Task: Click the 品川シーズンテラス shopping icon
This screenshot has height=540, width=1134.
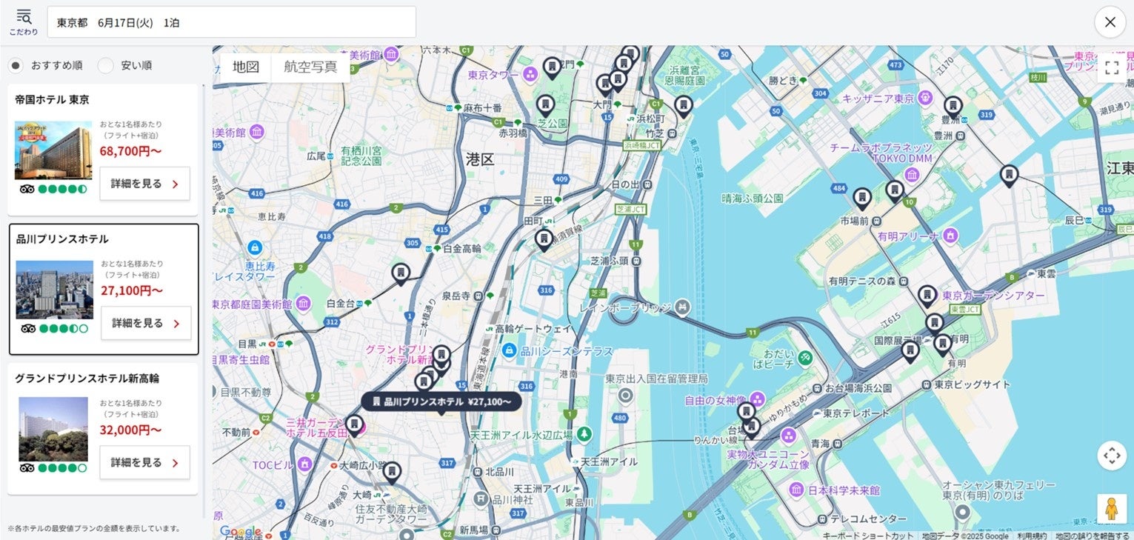Action: pos(509,350)
